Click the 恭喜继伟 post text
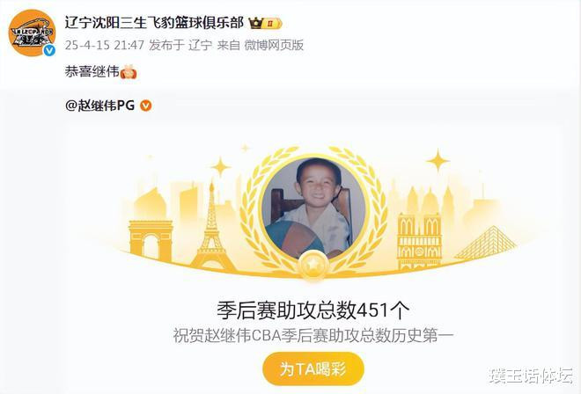The width and height of the screenshot is (581, 394). pyautogui.click(x=92, y=71)
